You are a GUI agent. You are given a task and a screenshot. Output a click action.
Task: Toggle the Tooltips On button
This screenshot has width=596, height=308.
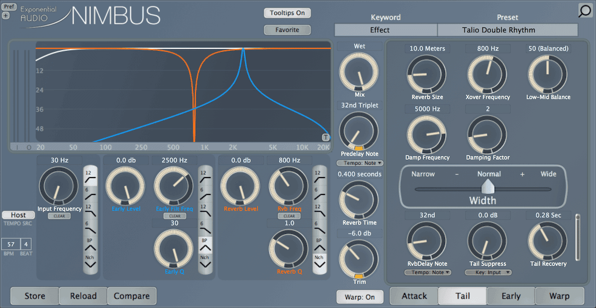tap(287, 13)
